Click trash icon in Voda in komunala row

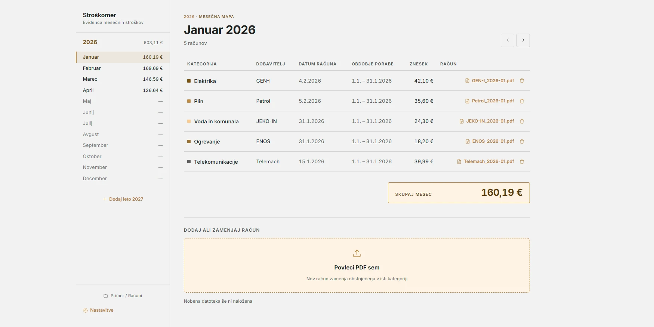click(x=522, y=121)
